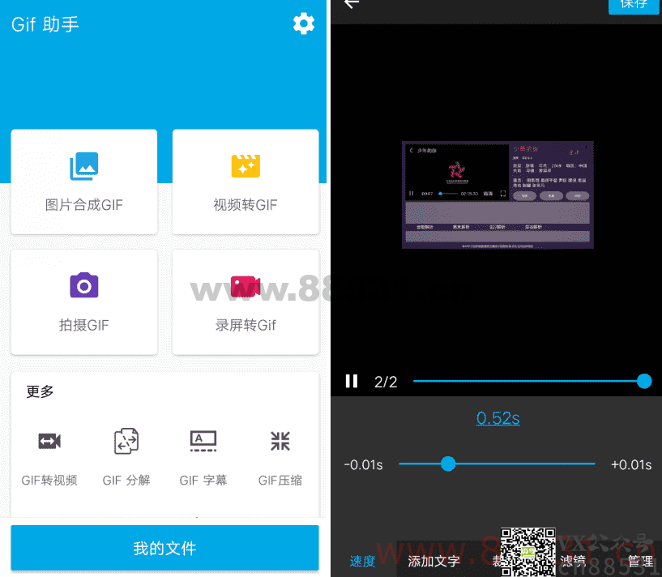The height and width of the screenshot is (577, 662).
Task: Open the settings gear in Gif 助手
Action: pyautogui.click(x=304, y=24)
